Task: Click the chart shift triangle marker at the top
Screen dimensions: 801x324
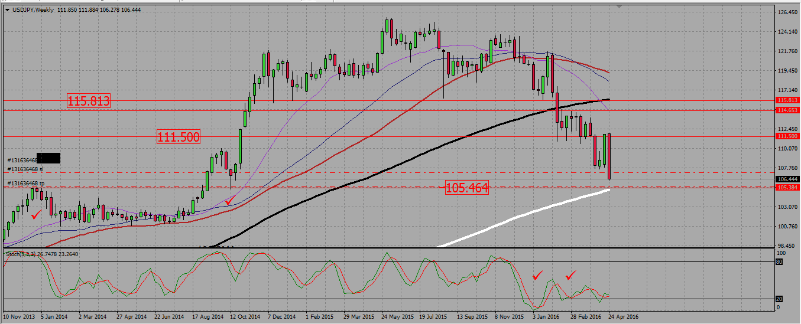Action: tap(620, 6)
